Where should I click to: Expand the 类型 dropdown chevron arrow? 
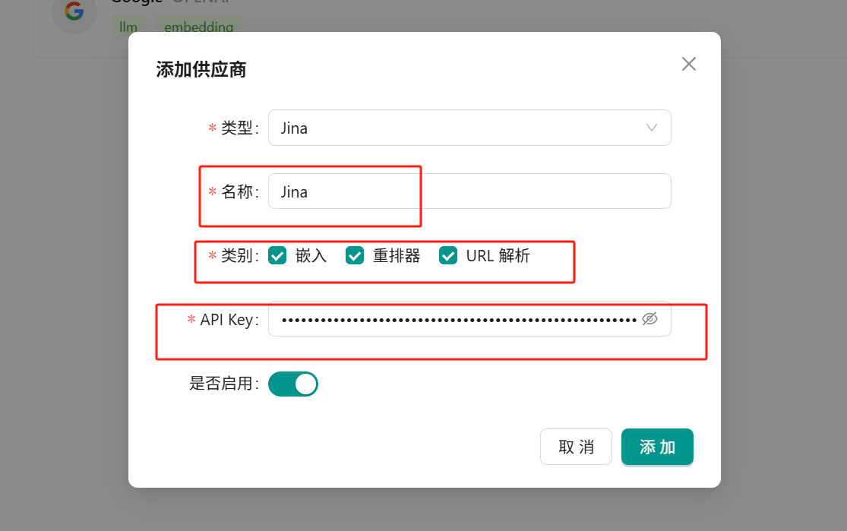click(651, 128)
